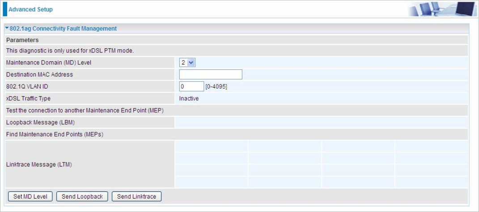This screenshot has width=479, height=212.
Task: Click the Set MD Level button
Action: coord(30,196)
